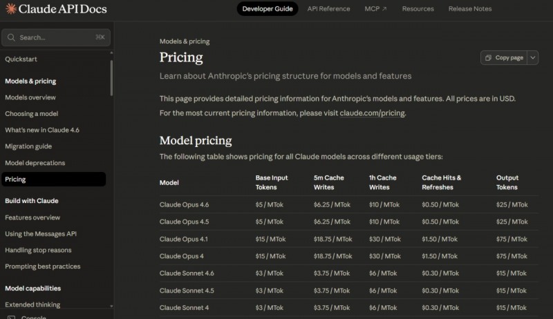Open the API Reference tab
The image size is (553, 319).
click(x=328, y=9)
